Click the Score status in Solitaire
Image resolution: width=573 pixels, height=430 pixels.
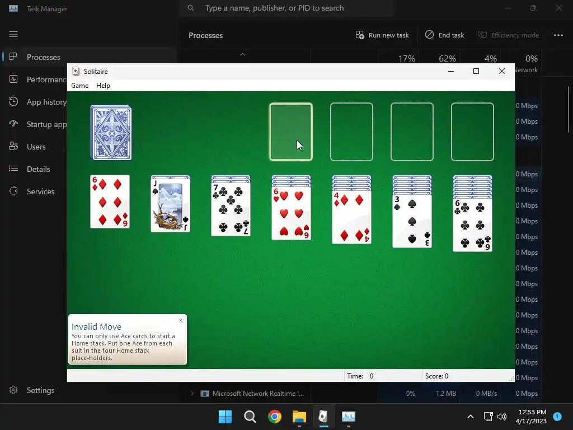coord(436,376)
